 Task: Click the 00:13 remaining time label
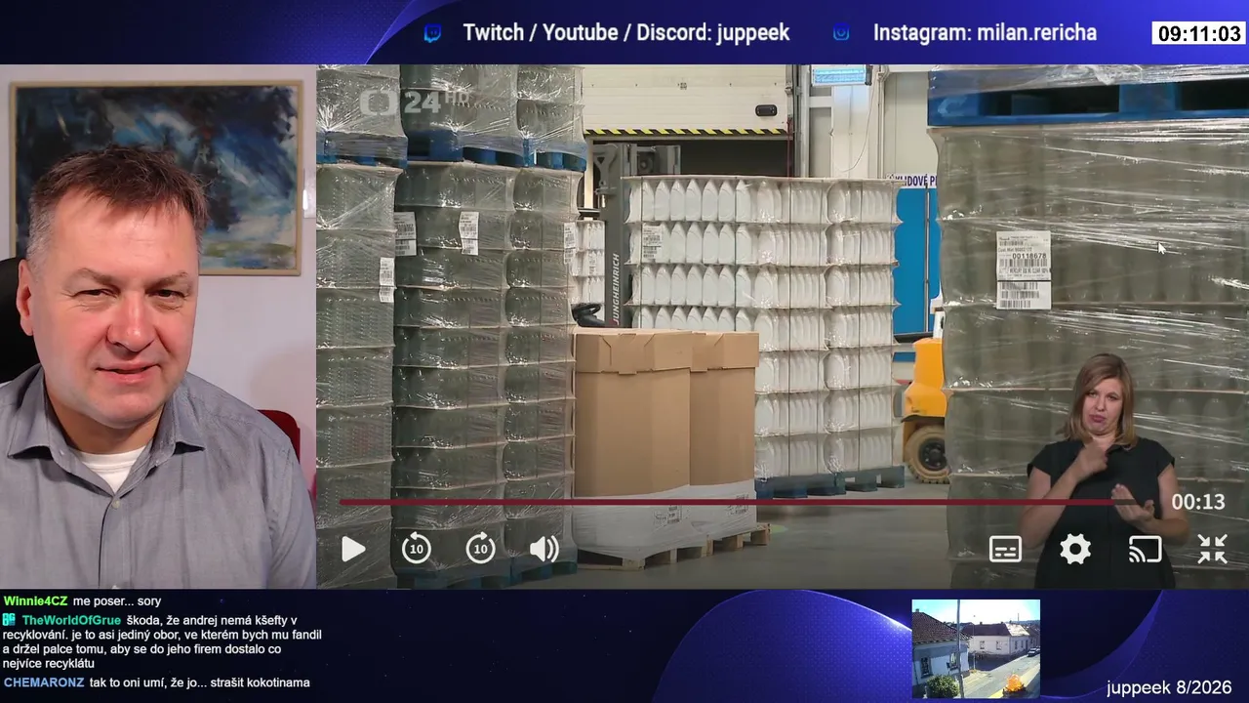tap(1198, 503)
